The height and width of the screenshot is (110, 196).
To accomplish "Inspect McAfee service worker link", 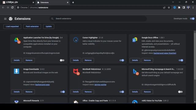I will (100, 85).
